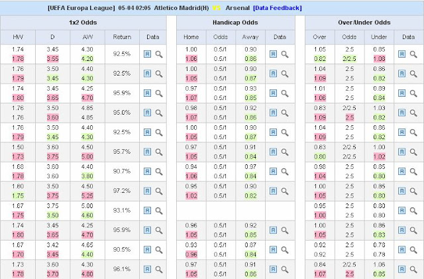Click the 1x2 Odds table heading
Image resolution: width=424 pixels, height=279 pixels.
(x=83, y=23)
